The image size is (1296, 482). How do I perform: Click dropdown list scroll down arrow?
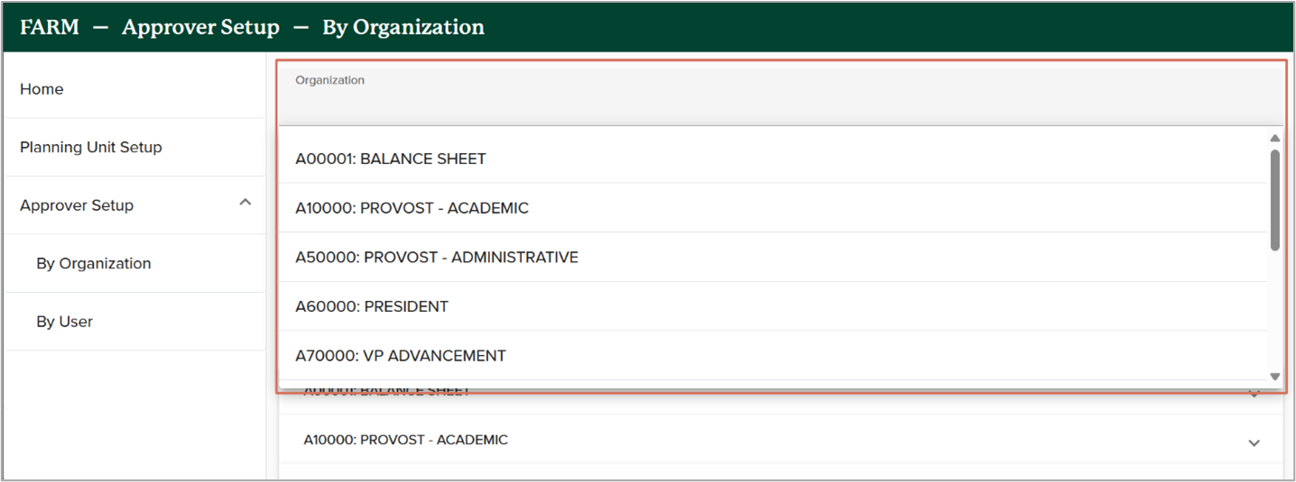click(1274, 377)
